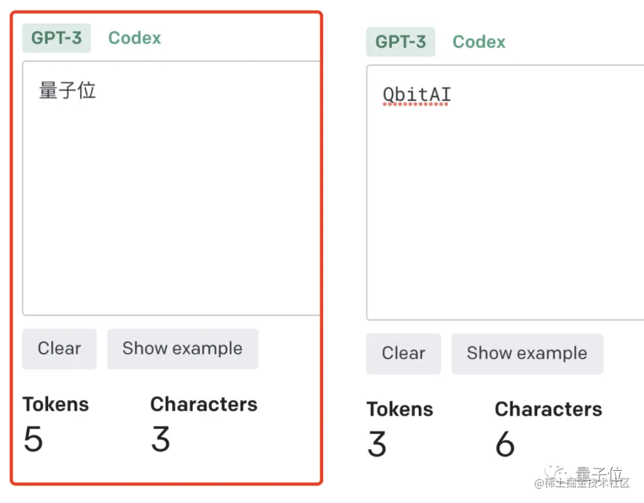The height and width of the screenshot is (503, 644).
Task: Select GPT-3 tab above the QbitAI text box
Action: (401, 42)
